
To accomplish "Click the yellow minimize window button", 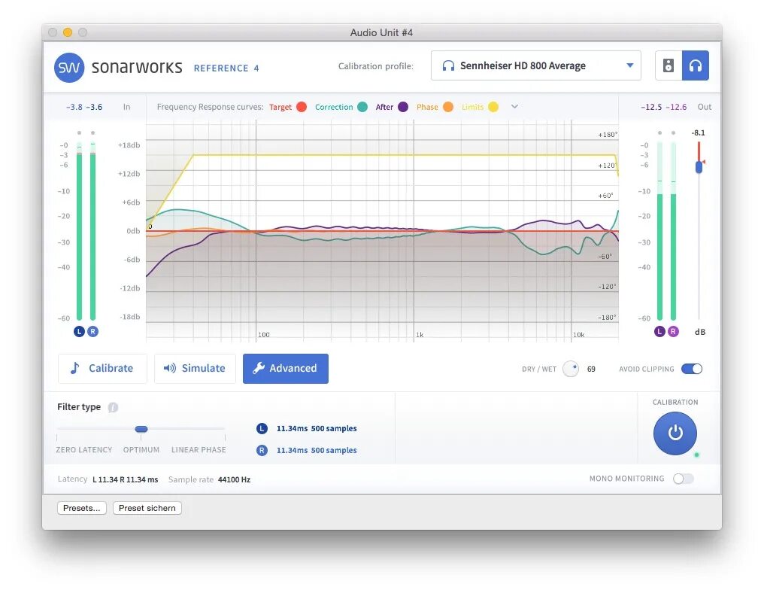I will 68,32.
